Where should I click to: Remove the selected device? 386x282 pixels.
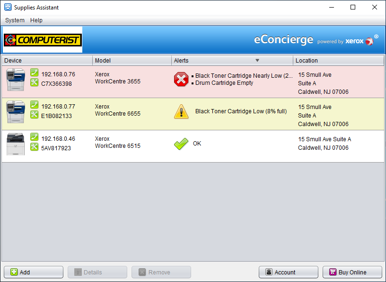click(x=161, y=272)
